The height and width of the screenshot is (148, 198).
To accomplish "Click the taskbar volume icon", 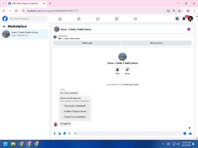I will click(x=178, y=144).
